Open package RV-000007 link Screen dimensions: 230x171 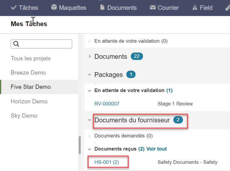(x=107, y=104)
